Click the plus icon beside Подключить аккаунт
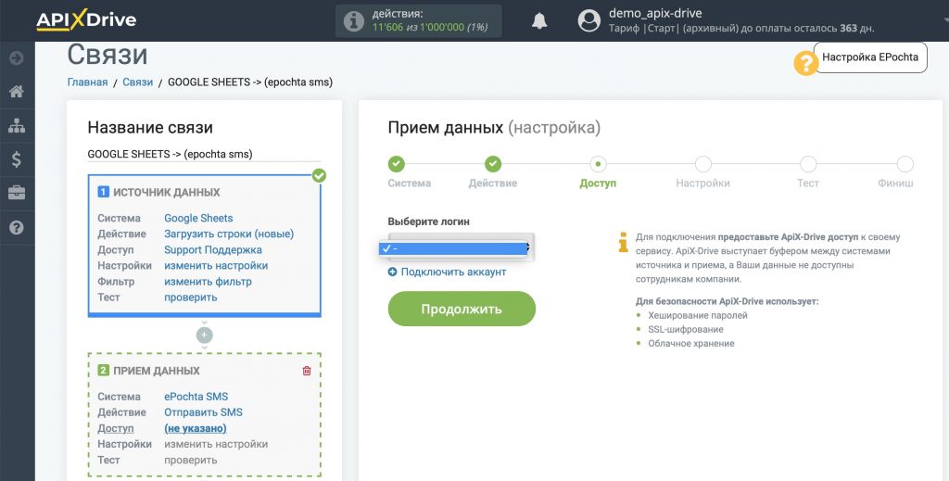The width and height of the screenshot is (949, 481). 392,272
